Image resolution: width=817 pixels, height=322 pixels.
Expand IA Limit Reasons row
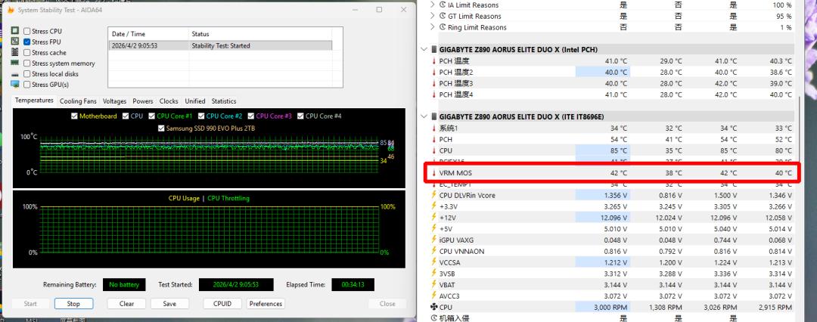click(x=433, y=5)
